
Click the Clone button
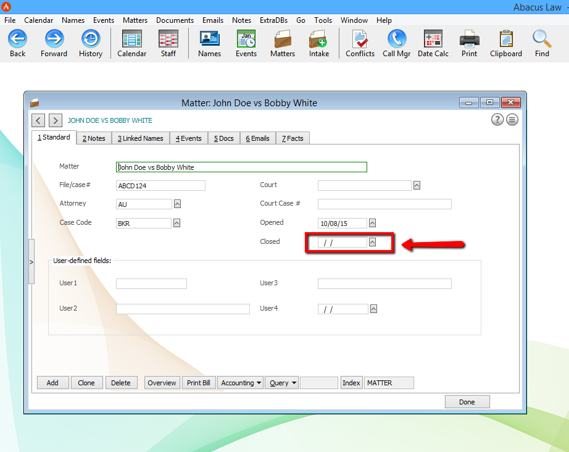click(x=86, y=383)
